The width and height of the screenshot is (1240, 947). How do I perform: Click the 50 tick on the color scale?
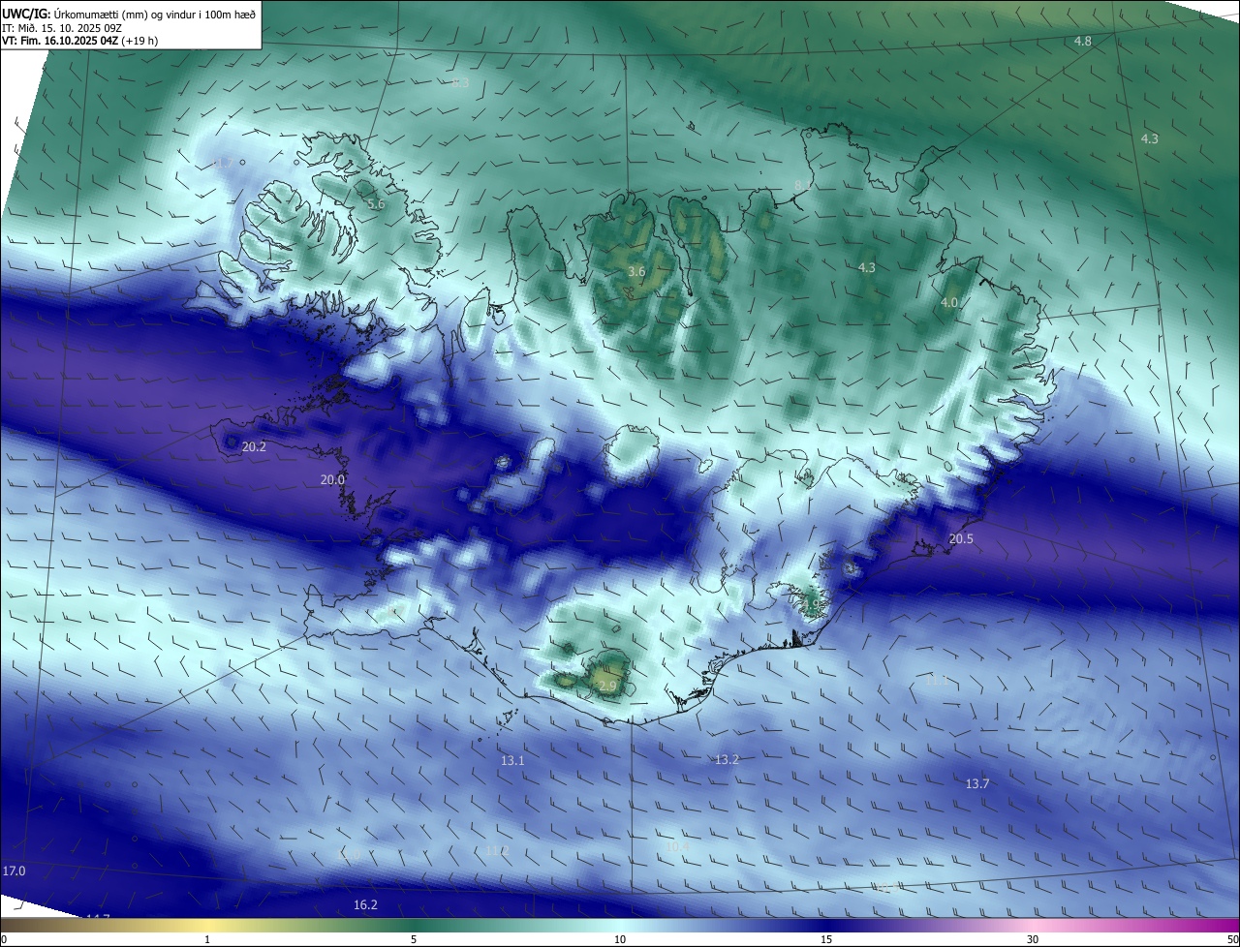coord(1233,939)
